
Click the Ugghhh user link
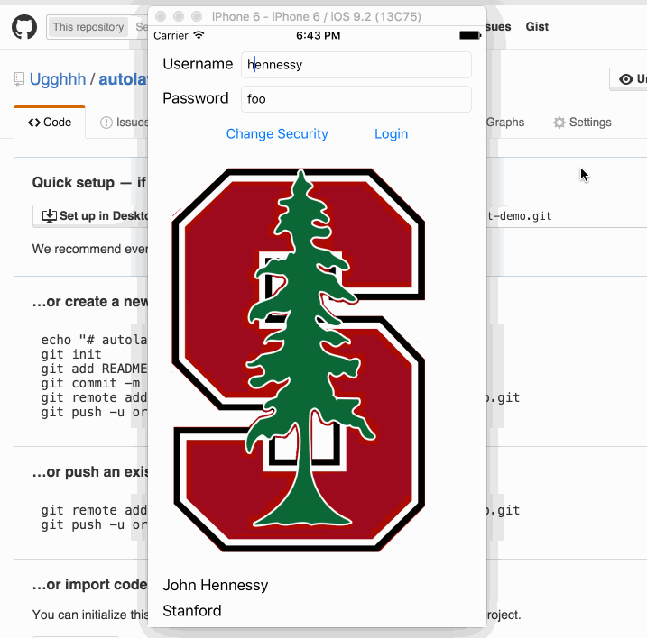58,79
